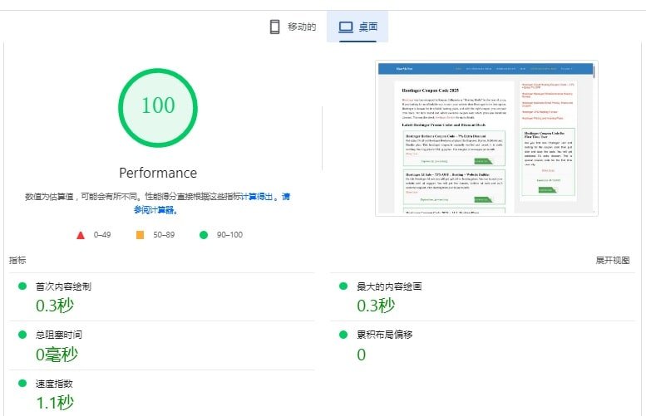Screen dimensions: 646x416
Task: Click the 速度指数 value 1.1秒
Action: 55,403
